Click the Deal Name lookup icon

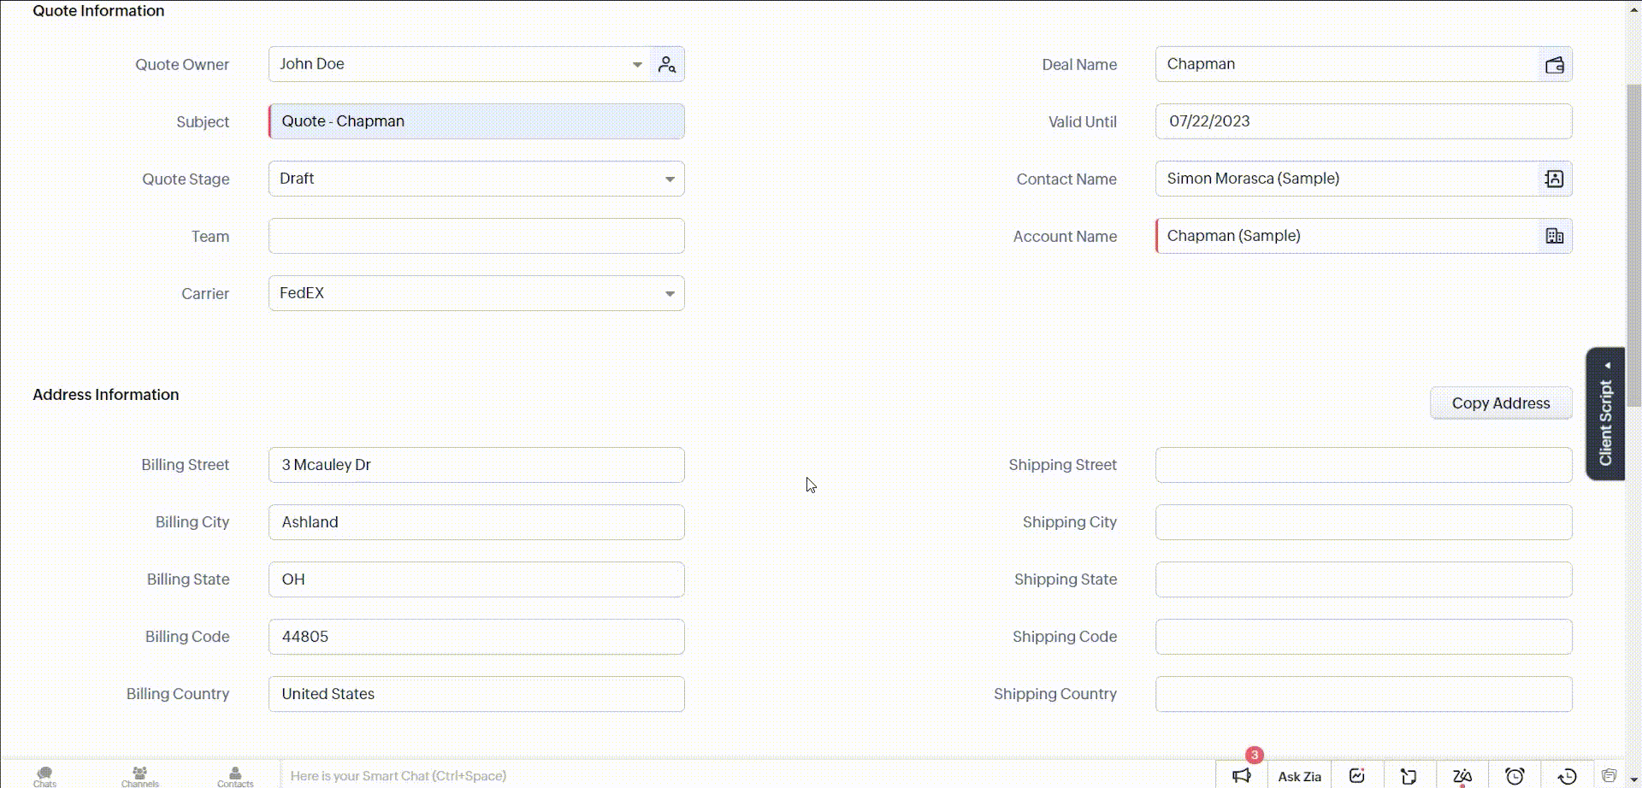pos(1554,65)
